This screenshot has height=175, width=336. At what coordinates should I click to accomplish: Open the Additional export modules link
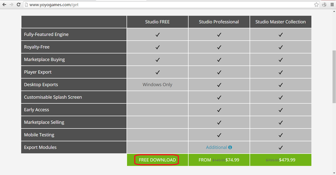pyautogui.click(x=217, y=147)
